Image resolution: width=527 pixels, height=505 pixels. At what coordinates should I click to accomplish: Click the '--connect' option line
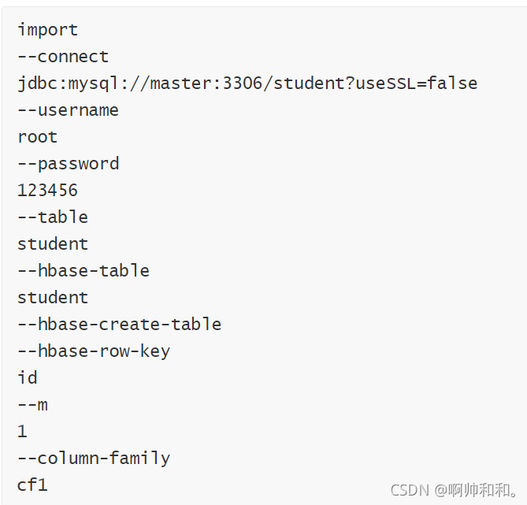[x=63, y=57]
